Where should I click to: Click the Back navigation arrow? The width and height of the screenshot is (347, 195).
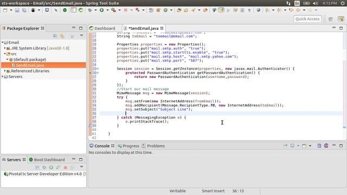point(298,10)
